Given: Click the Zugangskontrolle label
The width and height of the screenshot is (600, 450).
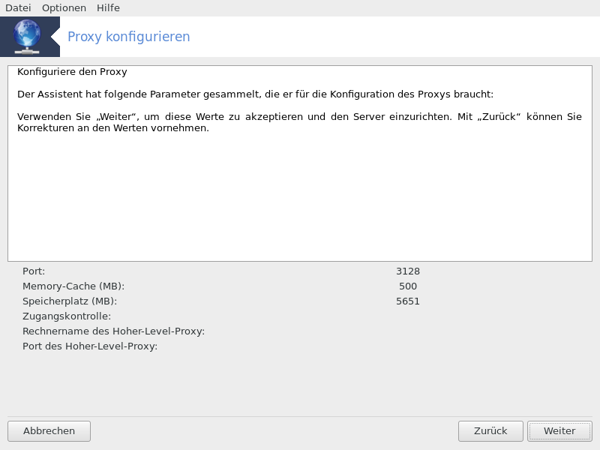Looking at the screenshot, I should coord(67,316).
